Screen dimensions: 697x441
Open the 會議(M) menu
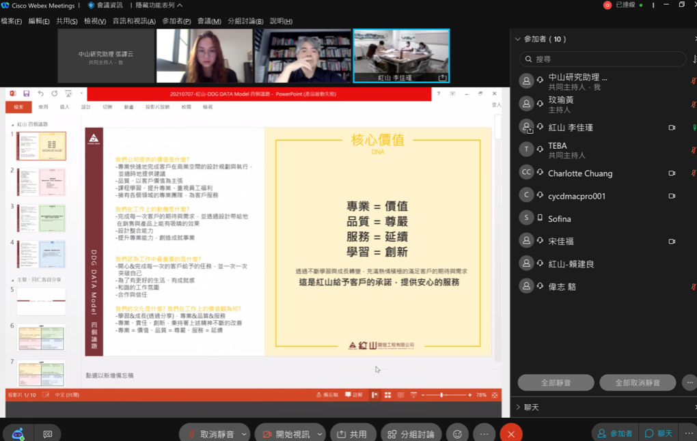[209, 21]
